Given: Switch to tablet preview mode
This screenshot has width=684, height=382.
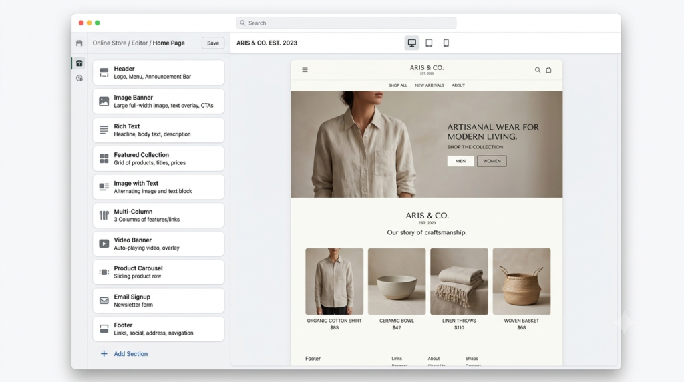Looking at the screenshot, I should coord(429,43).
